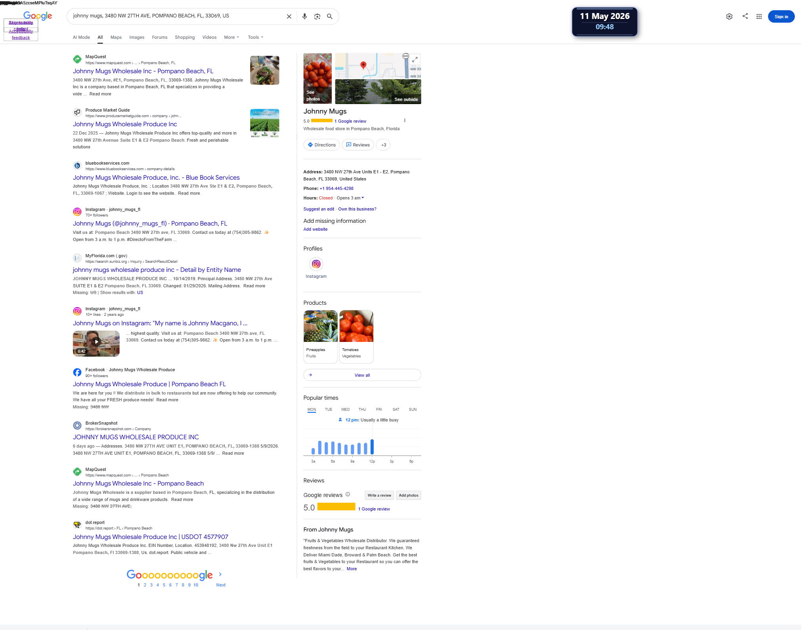Image resolution: width=806 pixels, height=630 pixels.
Task: Open the Blue Book Services result
Action: [156, 178]
